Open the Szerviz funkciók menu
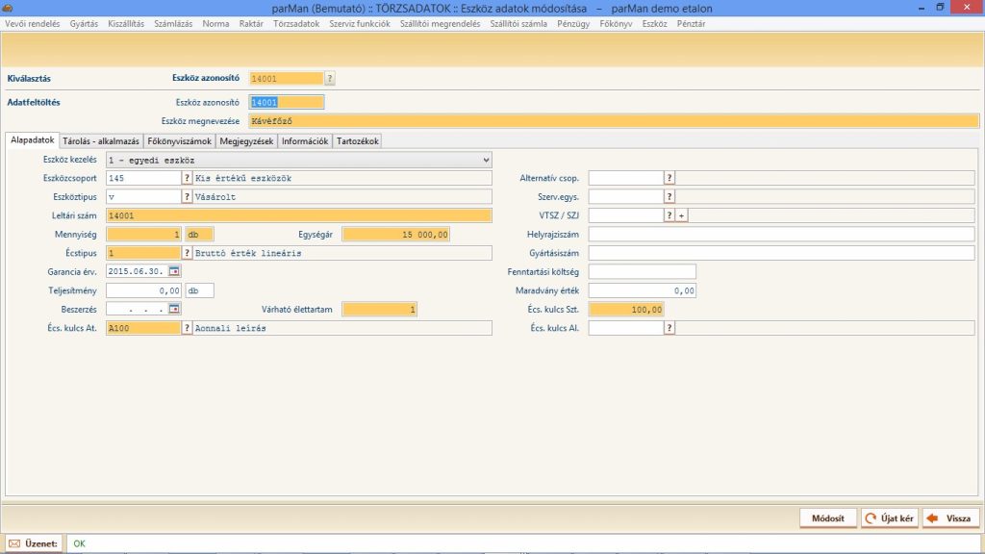This screenshot has height=554, width=985. (360, 24)
